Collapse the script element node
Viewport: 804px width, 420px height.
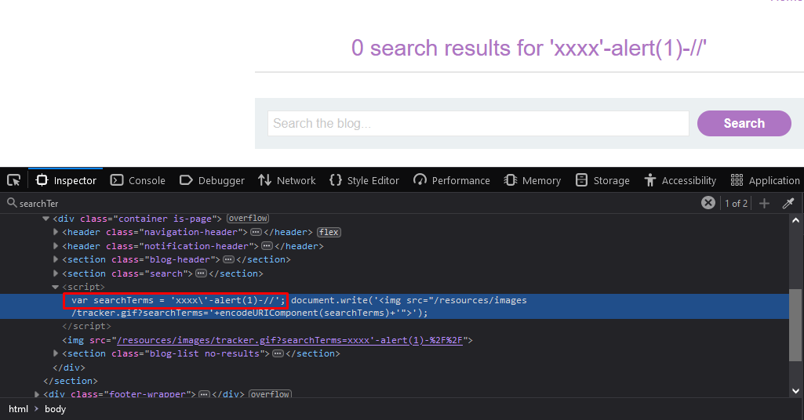coord(56,288)
